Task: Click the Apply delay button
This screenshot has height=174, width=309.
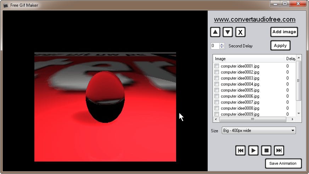Action: (280, 46)
